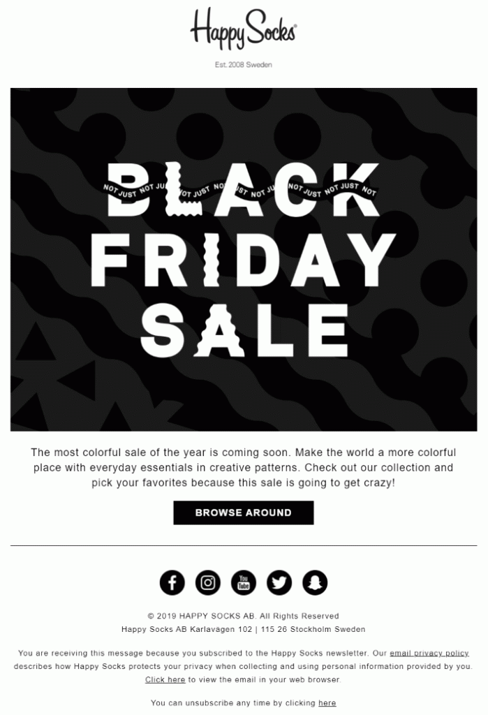Click the horizontal divider above social icons
Image resolution: width=488 pixels, height=715 pixels.
[244, 545]
